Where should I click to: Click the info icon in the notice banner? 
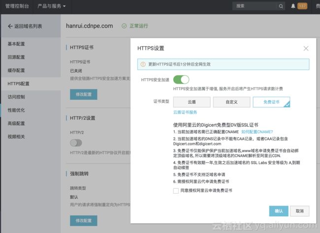(143, 64)
